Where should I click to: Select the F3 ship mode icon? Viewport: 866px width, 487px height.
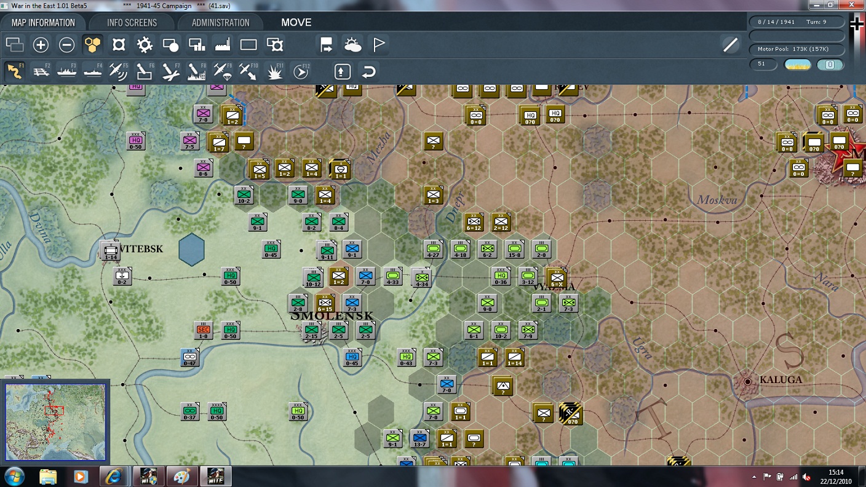[66, 71]
